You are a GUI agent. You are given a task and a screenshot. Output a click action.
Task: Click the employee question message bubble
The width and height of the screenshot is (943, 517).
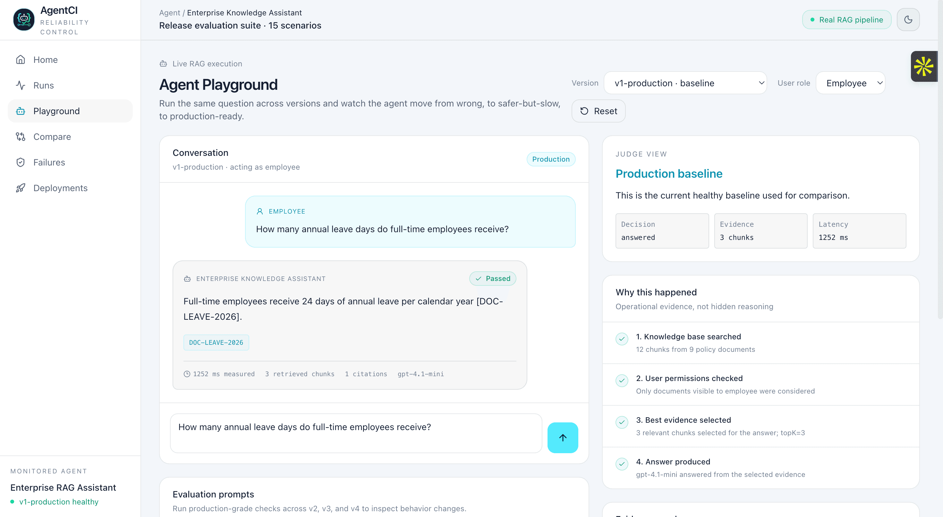pos(410,222)
